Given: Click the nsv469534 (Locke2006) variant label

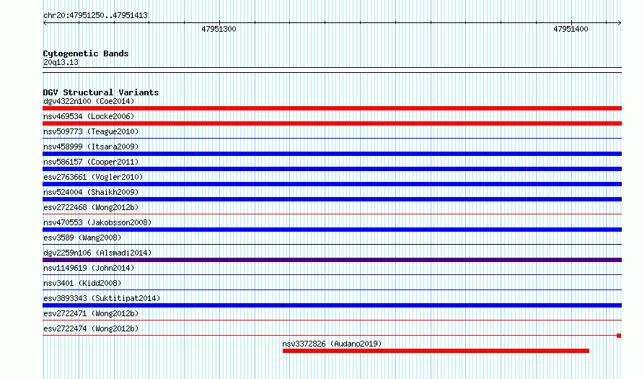Looking at the screenshot, I should coord(89,116).
